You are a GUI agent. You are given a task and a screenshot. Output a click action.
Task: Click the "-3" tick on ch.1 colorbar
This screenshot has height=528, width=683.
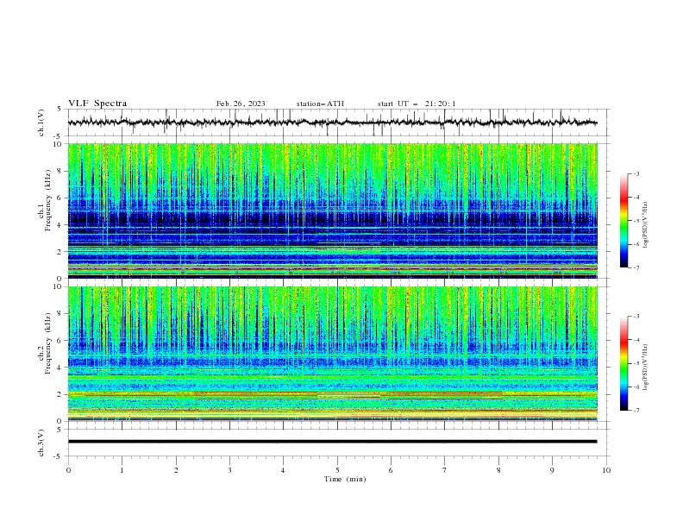point(636,173)
